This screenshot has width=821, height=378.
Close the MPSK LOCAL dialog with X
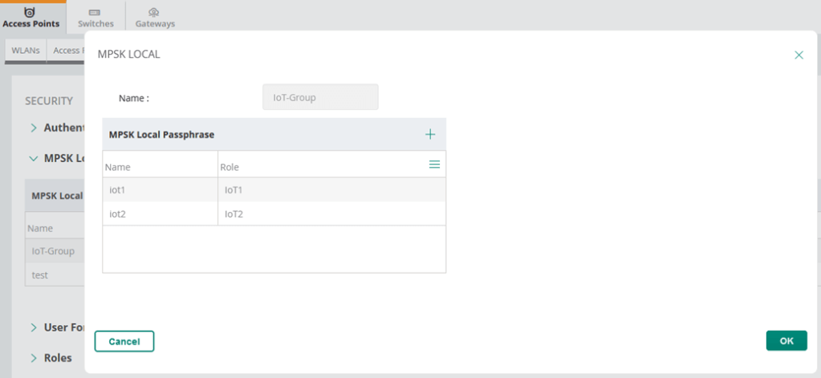click(799, 55)
